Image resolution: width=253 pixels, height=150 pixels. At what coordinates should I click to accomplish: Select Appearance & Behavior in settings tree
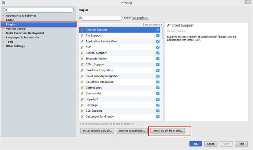[21, 15]
